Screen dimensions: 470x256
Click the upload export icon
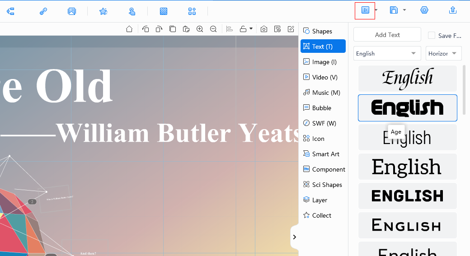coord(453,10)
